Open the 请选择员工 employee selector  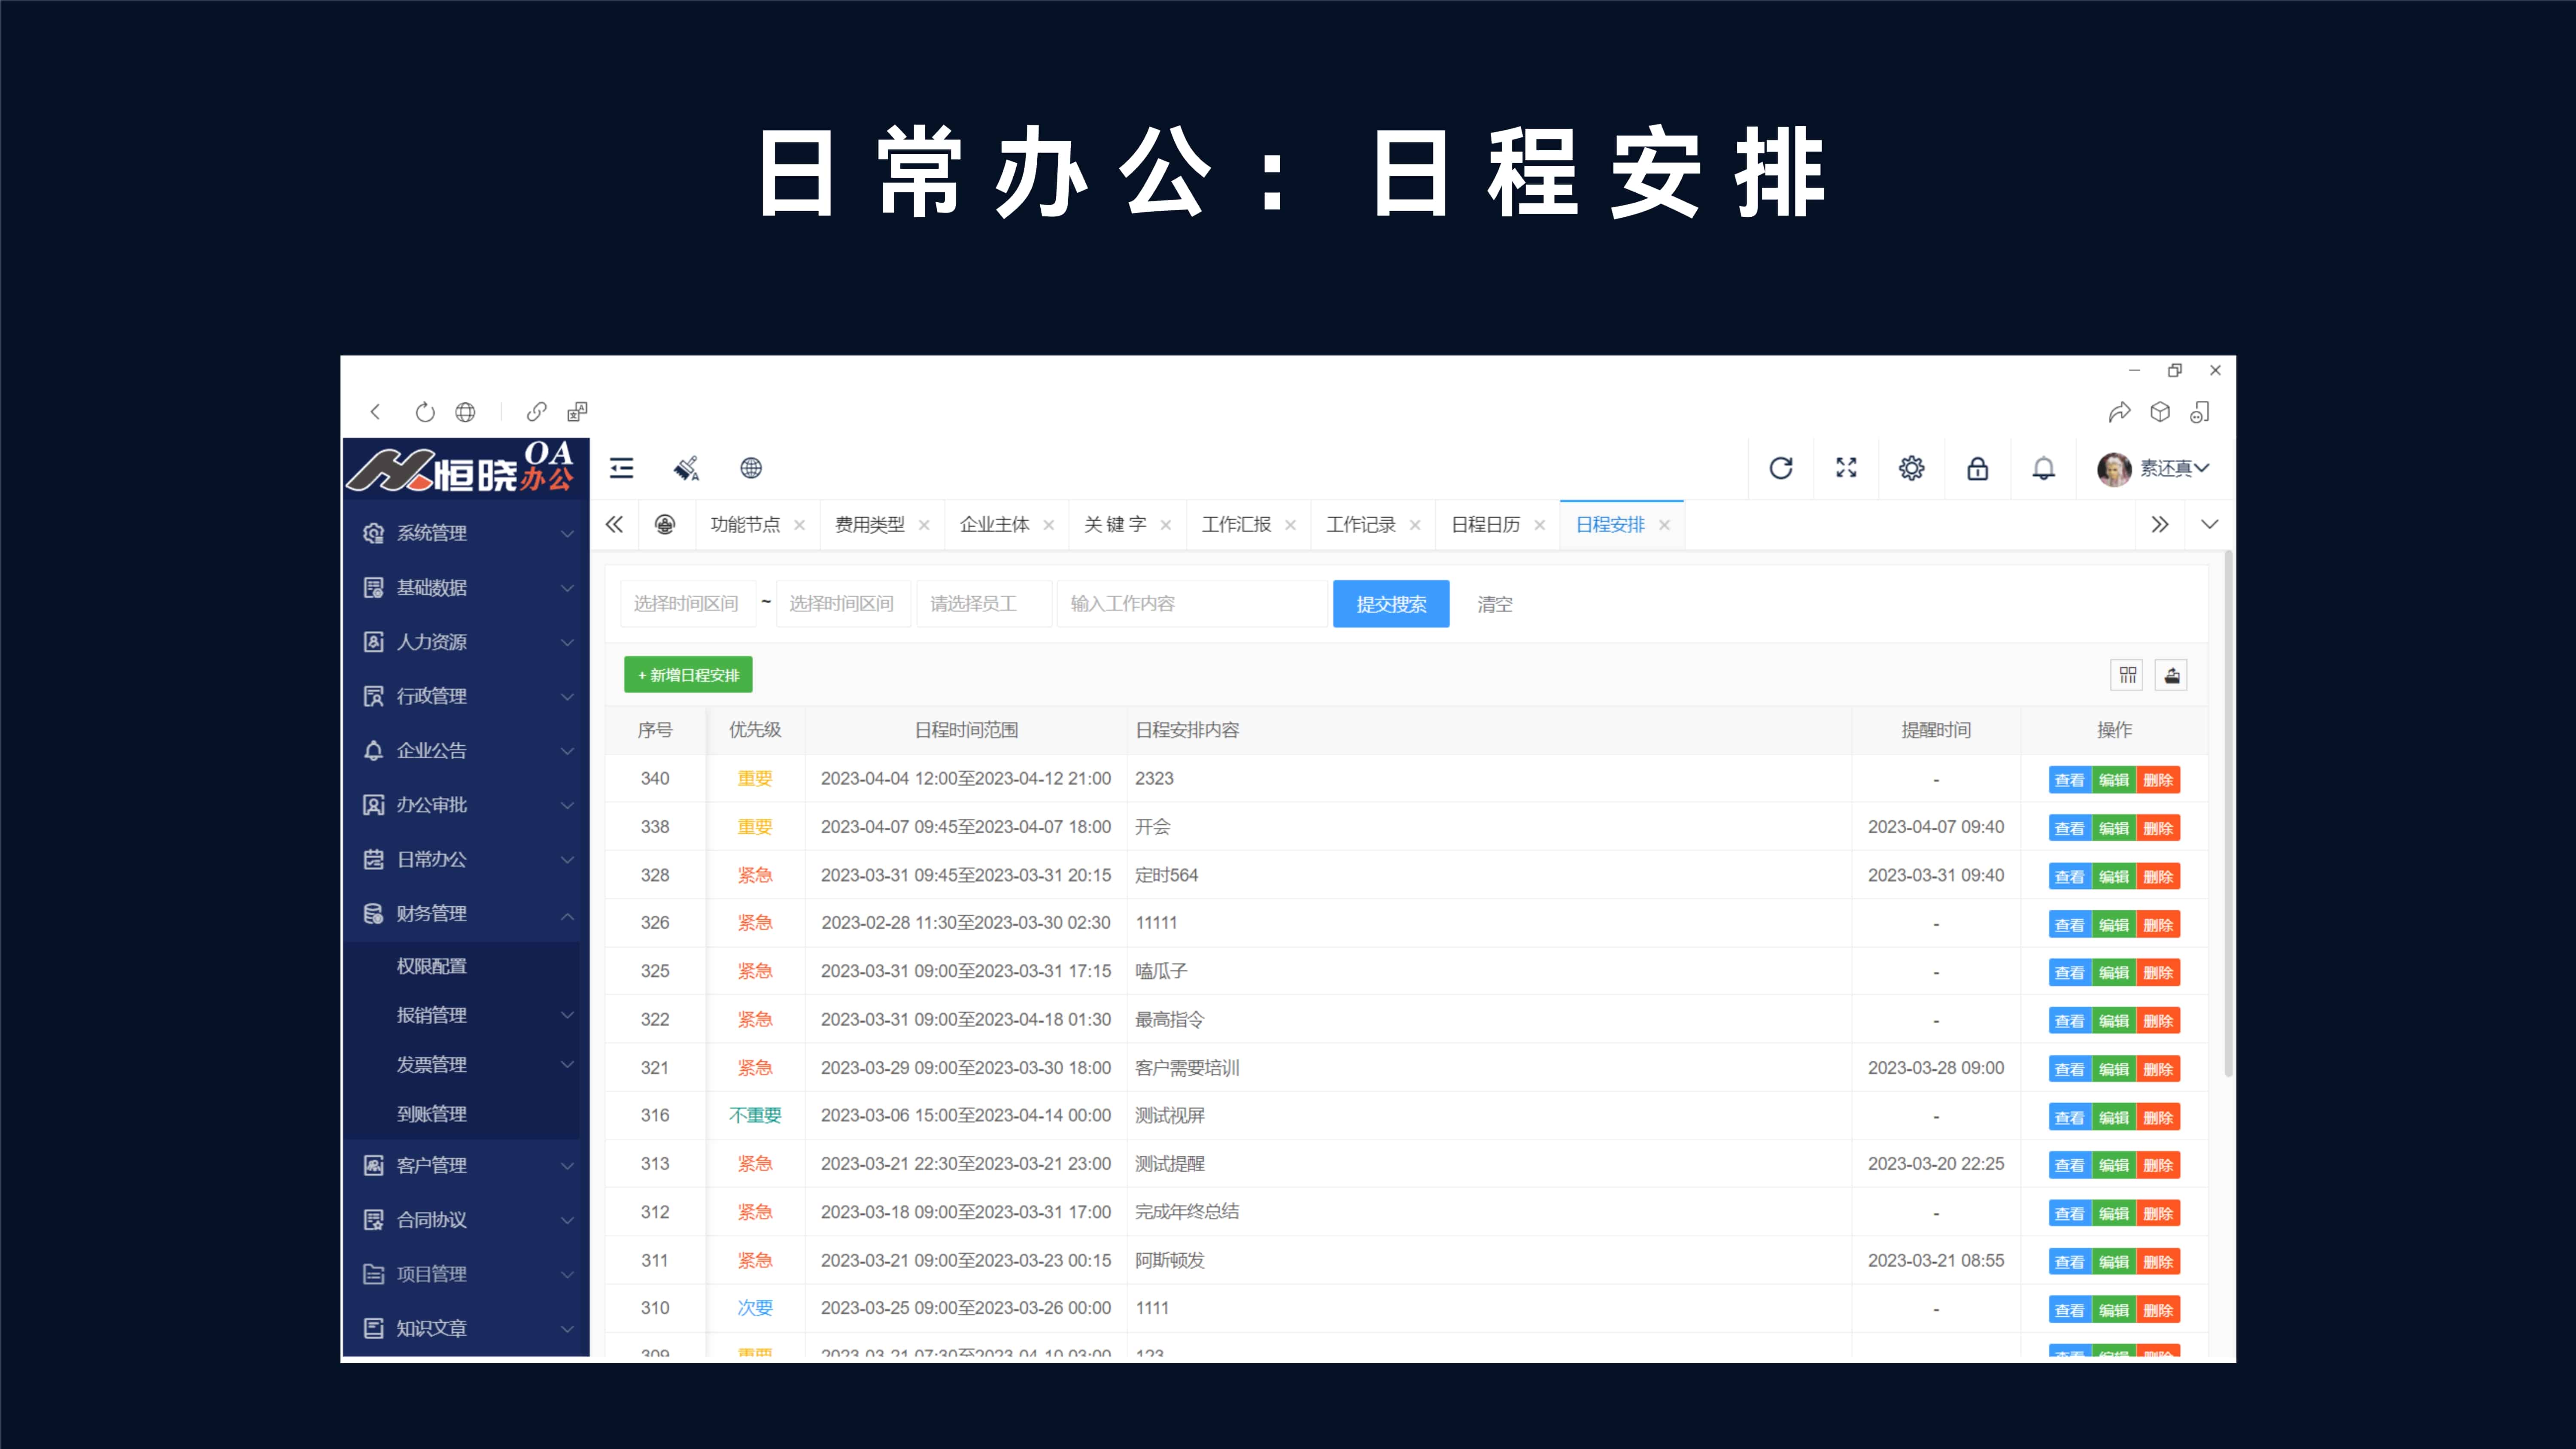tap(985, 604)
